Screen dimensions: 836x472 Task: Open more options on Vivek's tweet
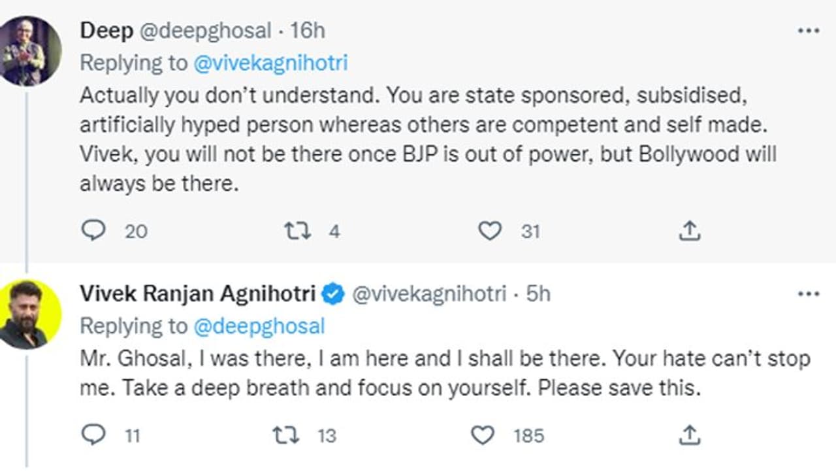(x=809, y=294)
